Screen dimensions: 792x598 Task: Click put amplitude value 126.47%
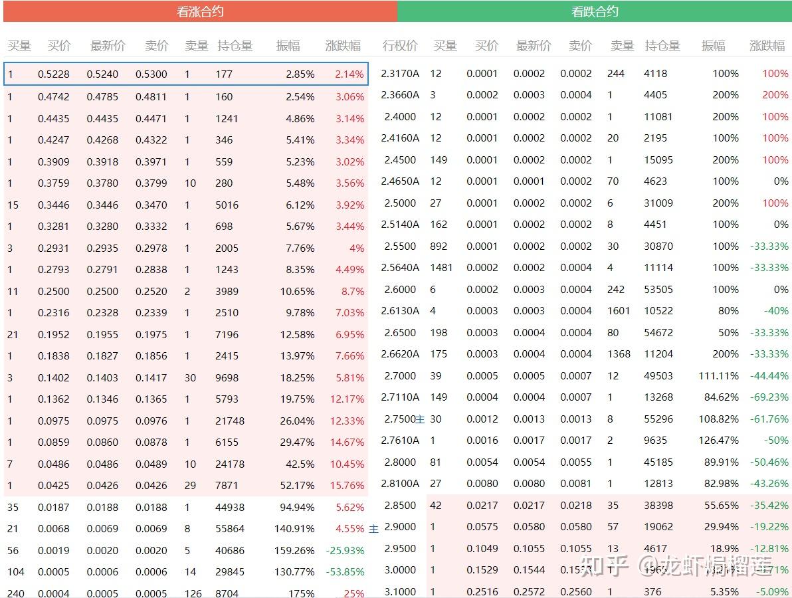pyautogui.click(x=719, y=441)
